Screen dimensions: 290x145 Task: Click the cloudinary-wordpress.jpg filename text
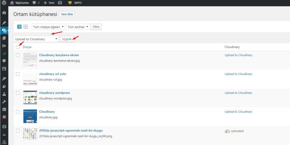point(55,99)
